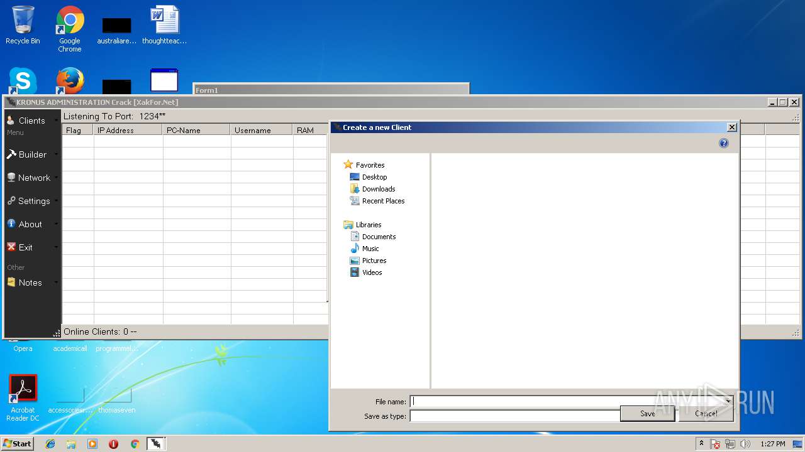Expand the Network dropdown arrow
Screen dimensions: 805x452
[56, 178]
